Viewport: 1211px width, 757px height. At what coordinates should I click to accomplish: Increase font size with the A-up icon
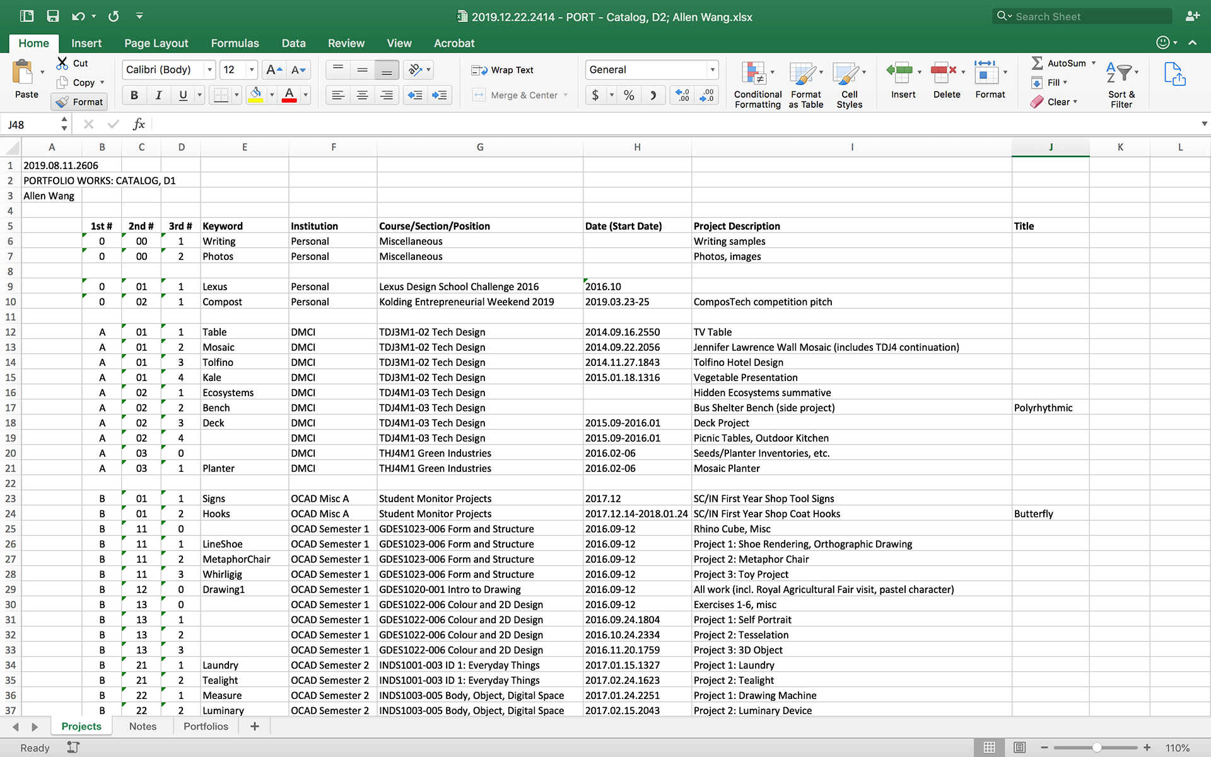click(x=274, y=70)
